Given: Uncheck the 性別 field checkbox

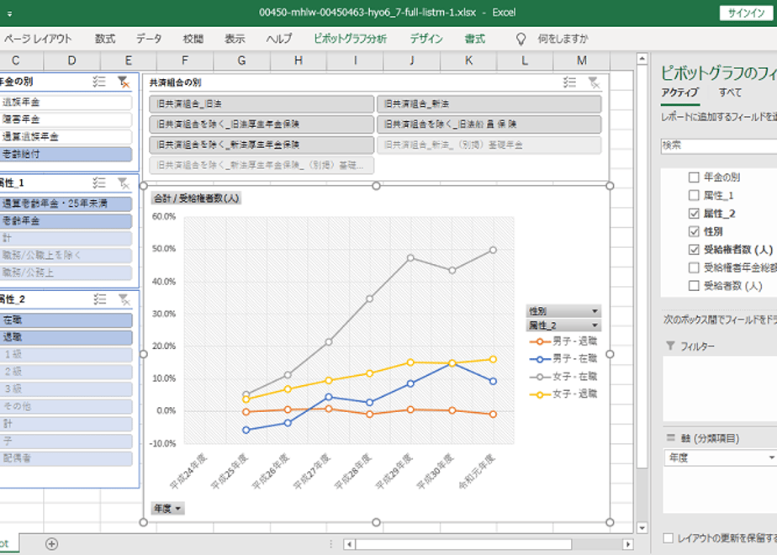Looking at the screenshot, I should 694,231.
